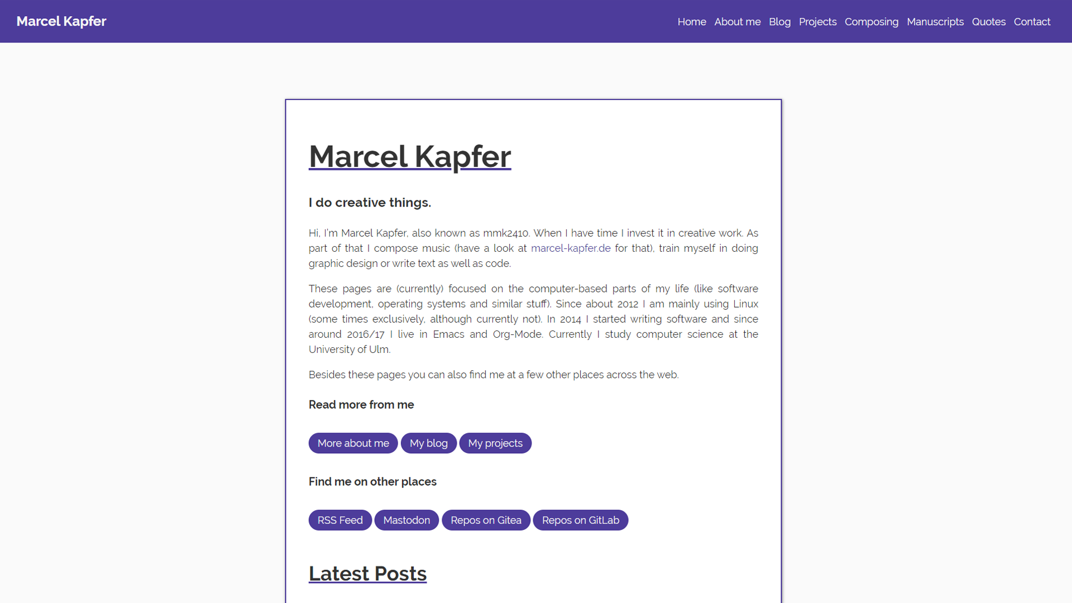Open the Projects navigation dropdown

coord(817,21)
